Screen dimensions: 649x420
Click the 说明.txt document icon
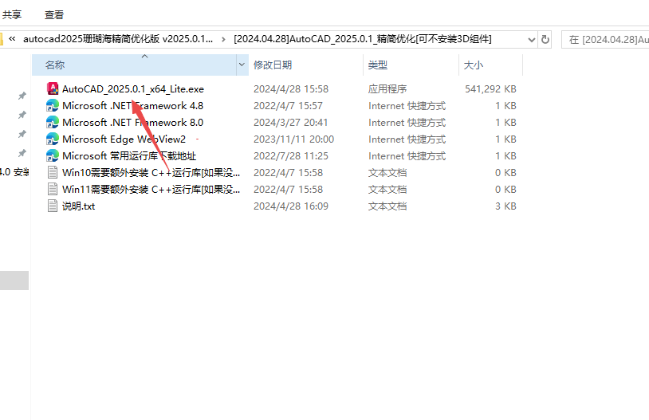click(x=53, y=206)
